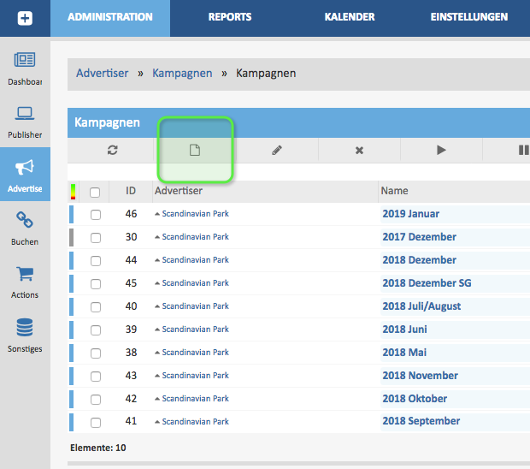This screenshot has height=469, width=530.
Task: Check the box for campaign ID 46
Action: [x=96, y=214]
